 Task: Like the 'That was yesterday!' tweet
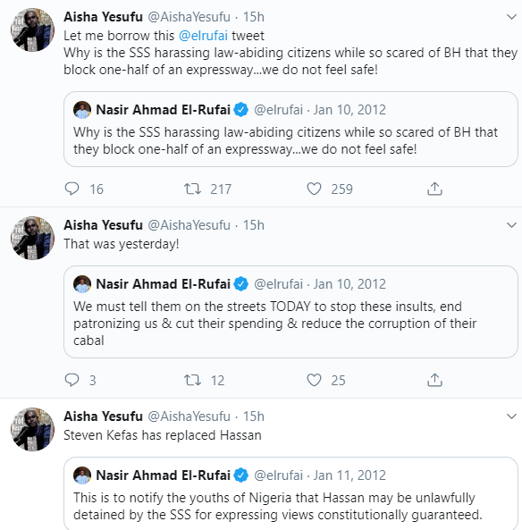pyautogui.click(x=314, y=380)
